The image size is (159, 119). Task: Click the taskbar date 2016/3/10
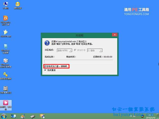(x=150, y=118)
